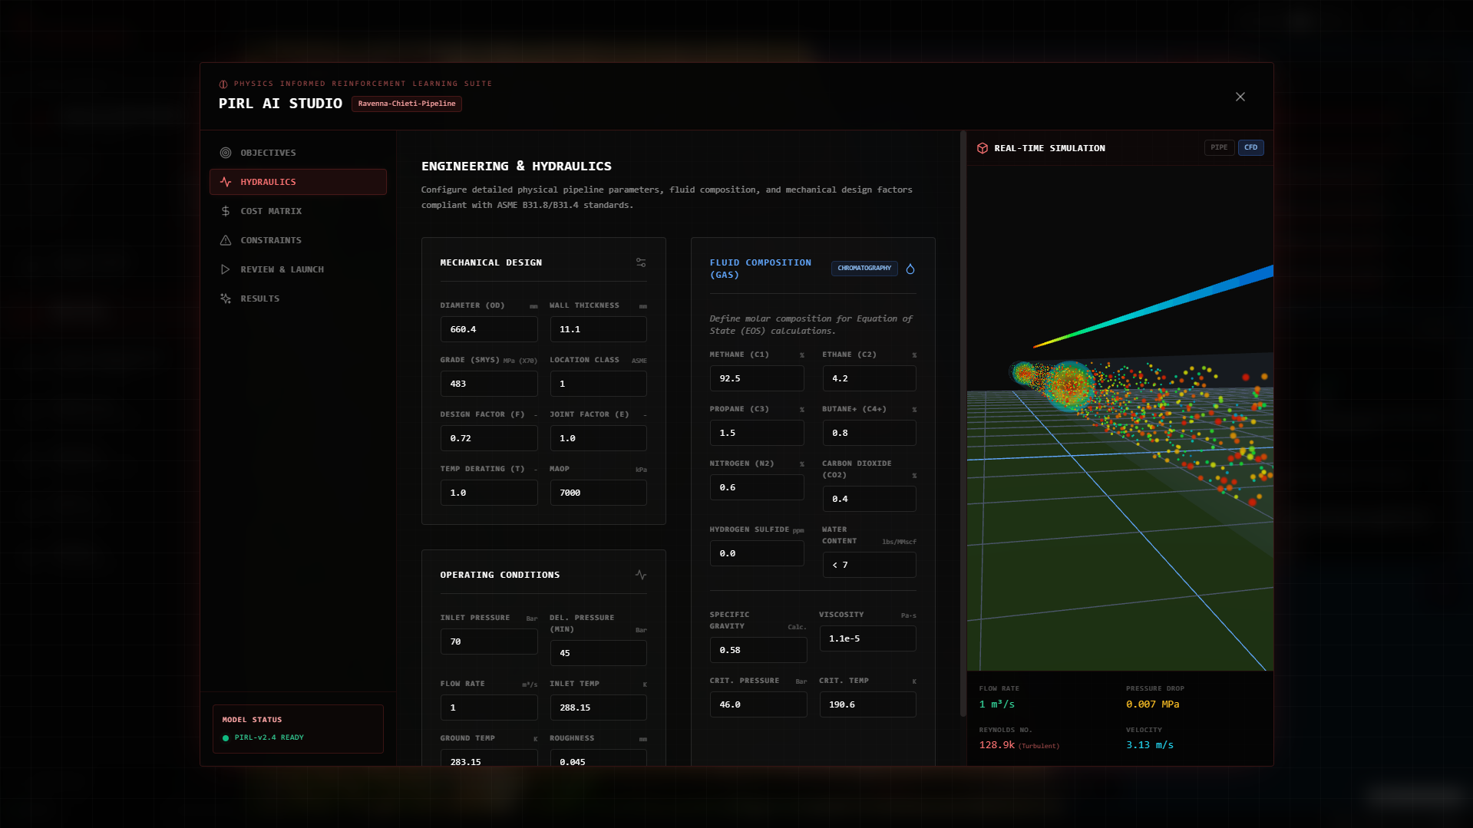Click the Results sparkle icon
The image size is (1473, 828).
pos(226,299)
